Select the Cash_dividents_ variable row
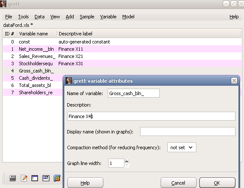 (33, 78)
